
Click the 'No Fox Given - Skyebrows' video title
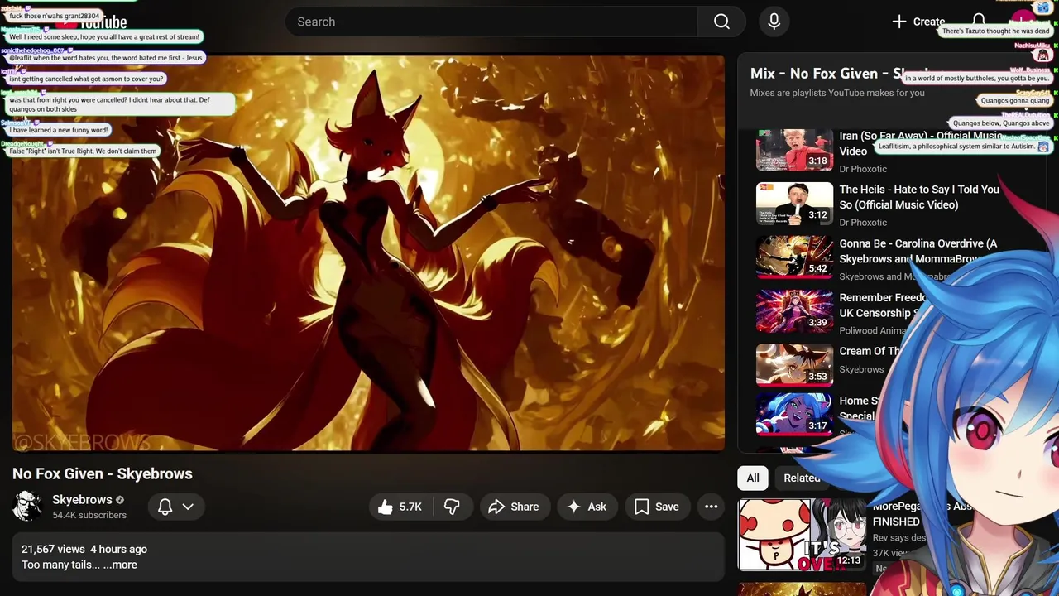tap(103, 473)
